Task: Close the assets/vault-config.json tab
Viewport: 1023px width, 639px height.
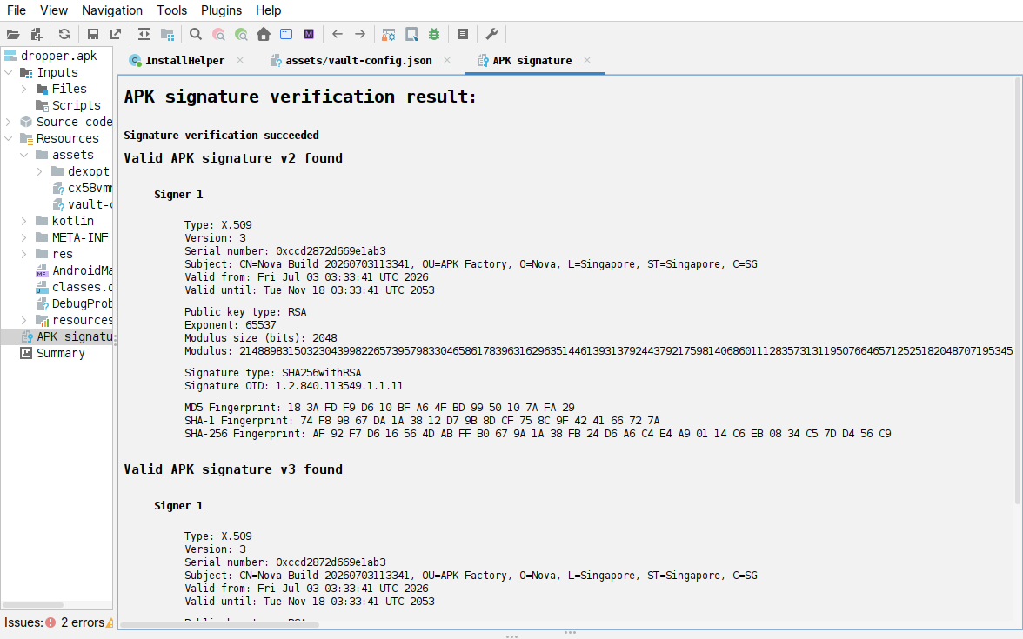Action: pyautogui.click(x=447, y=60)
